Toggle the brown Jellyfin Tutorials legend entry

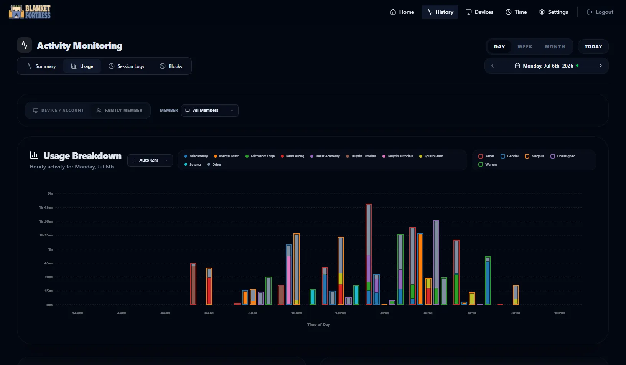(x=361, y=156)
